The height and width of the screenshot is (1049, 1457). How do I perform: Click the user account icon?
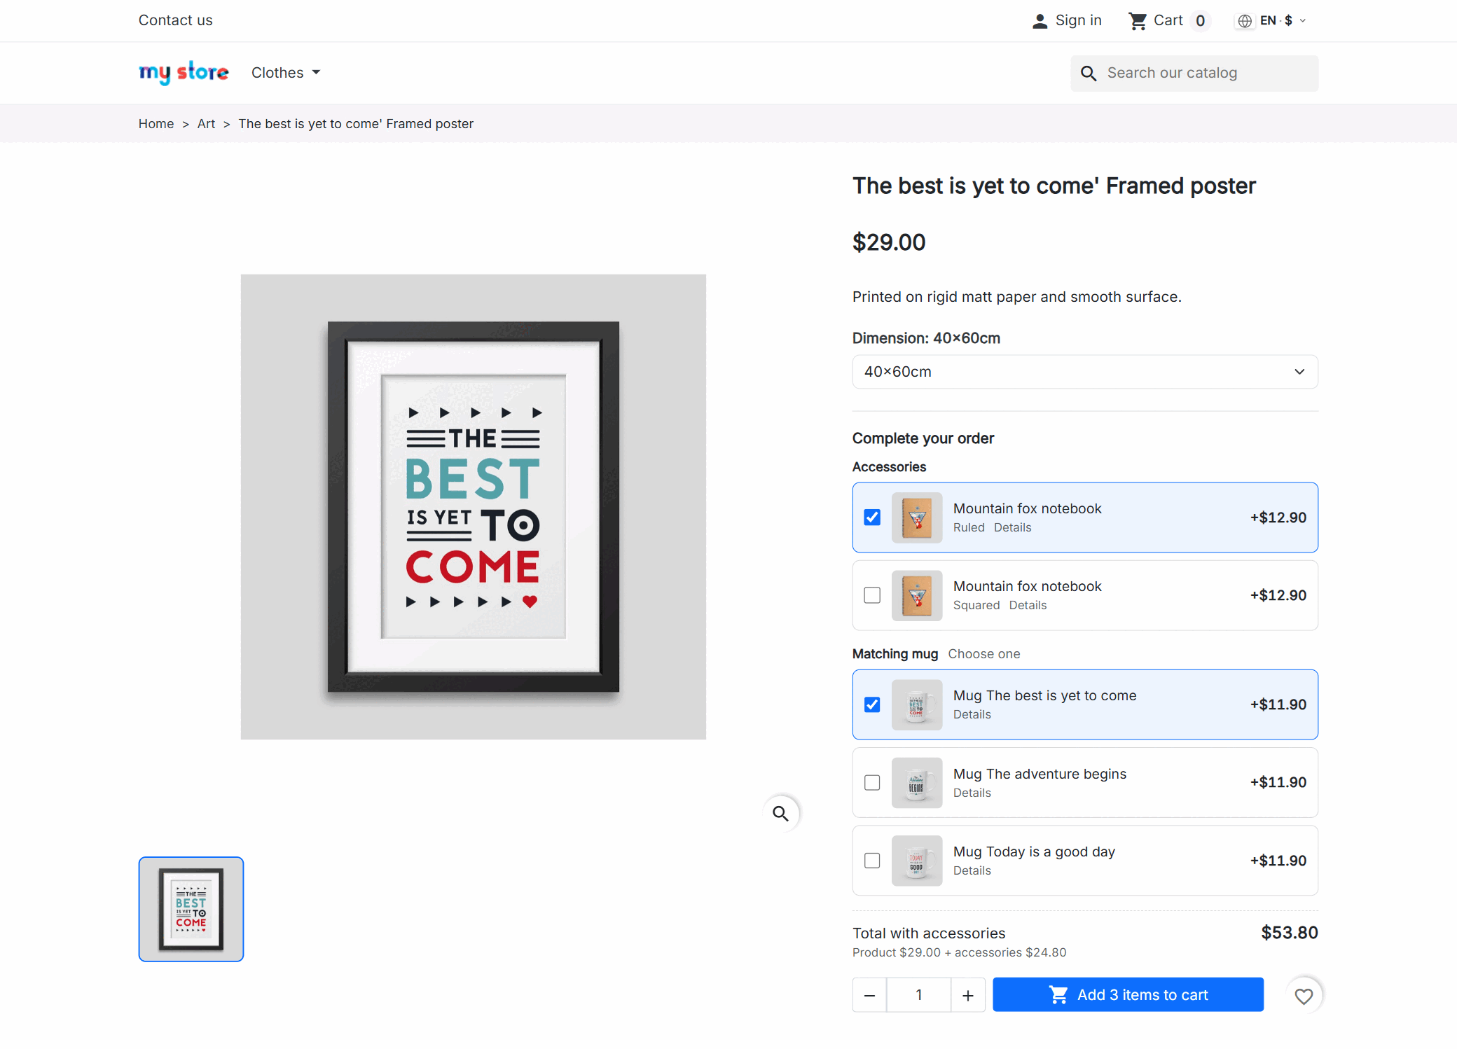(x=1040, y=21)
